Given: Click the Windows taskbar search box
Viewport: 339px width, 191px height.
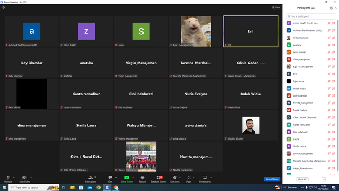Looking at the screenshot, I should pos(34,187).
